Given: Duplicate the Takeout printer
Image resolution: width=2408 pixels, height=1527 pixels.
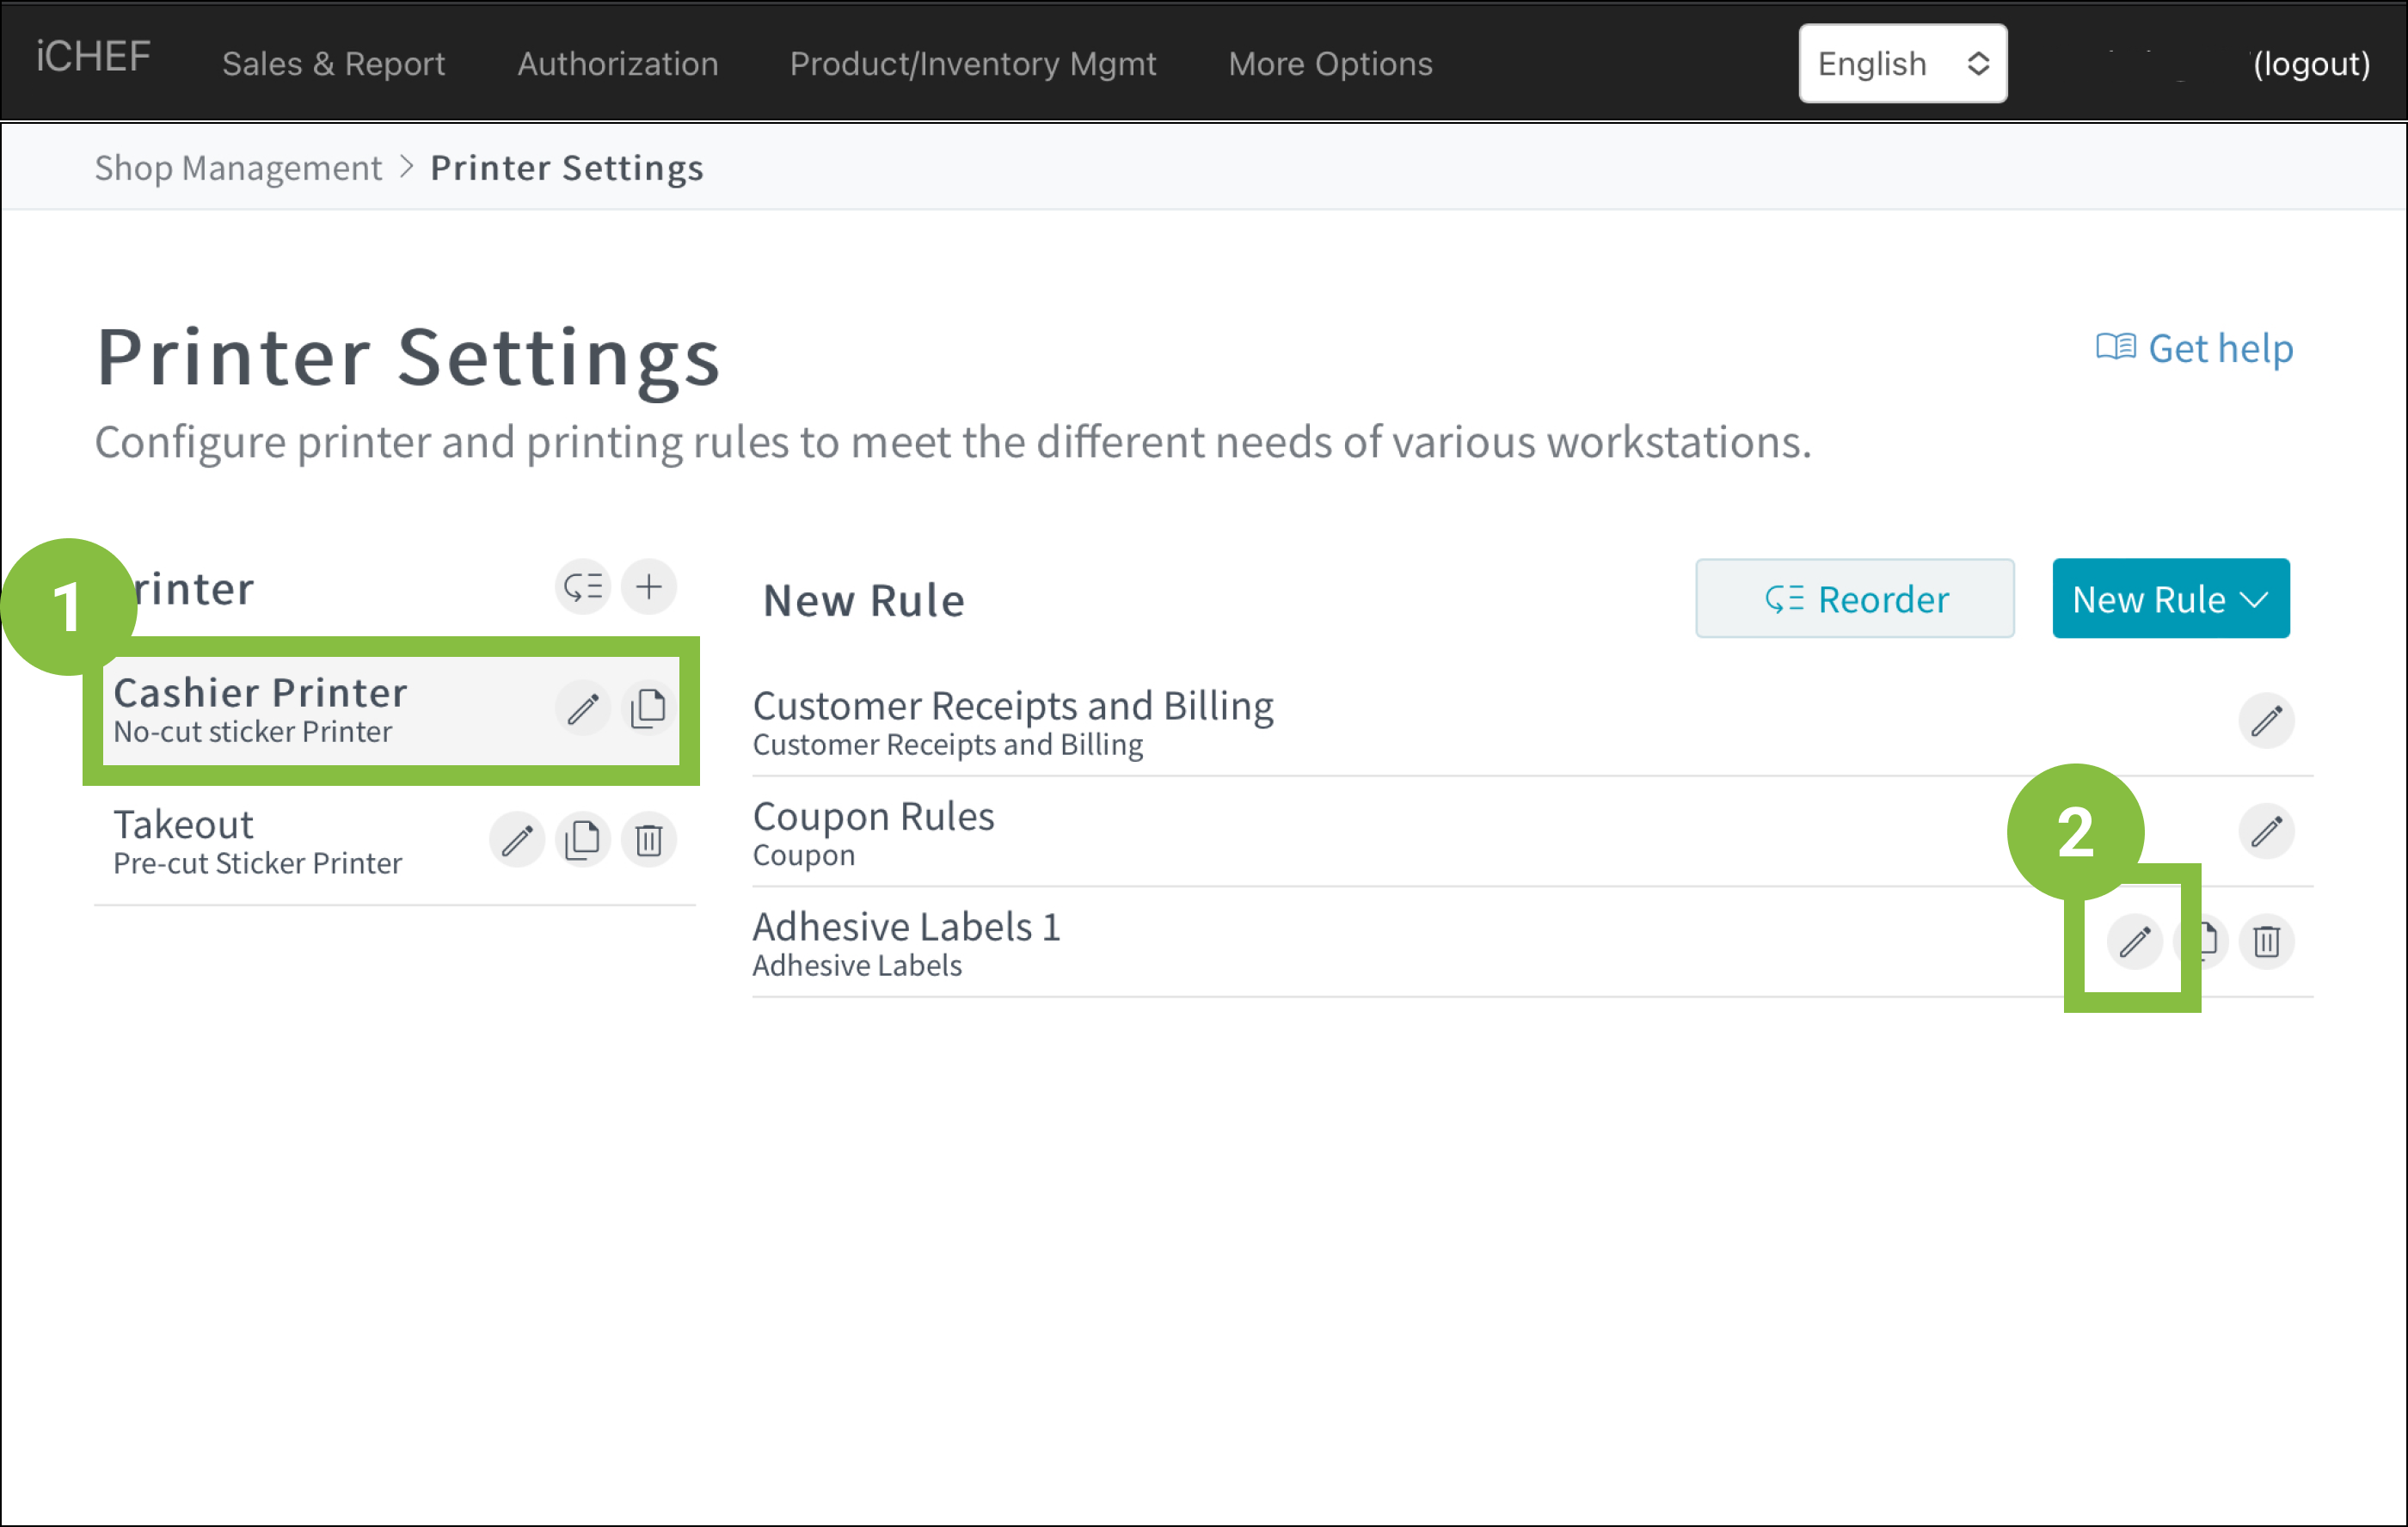Looking at the screenshot, I should pyautogui.click(x=582, y=840).
